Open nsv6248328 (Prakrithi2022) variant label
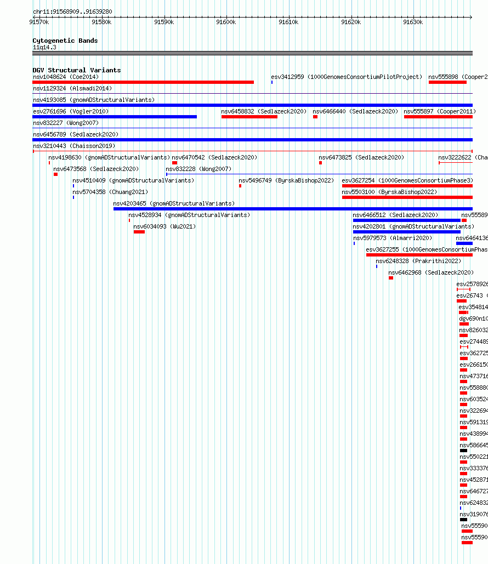 pyautogui.click(x=418, y=261)
